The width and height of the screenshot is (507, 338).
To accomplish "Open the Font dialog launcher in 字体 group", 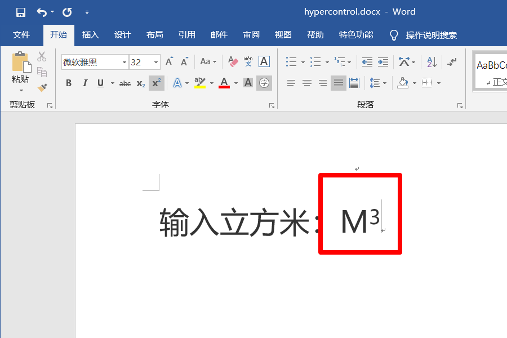I will pyautogui.click(x=272, y=104).
